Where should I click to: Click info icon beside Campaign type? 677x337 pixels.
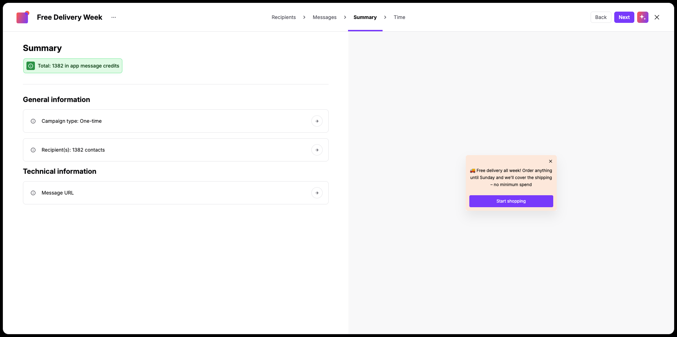(33, 121)
